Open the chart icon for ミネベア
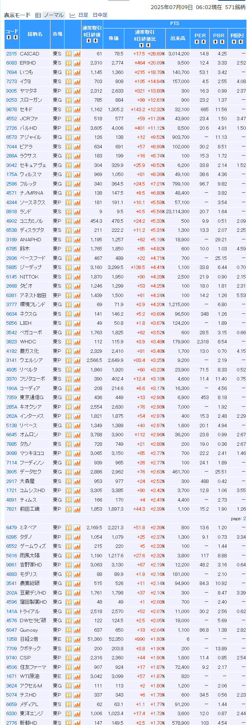This screenshot has width=251, height=725. point(77,528)
